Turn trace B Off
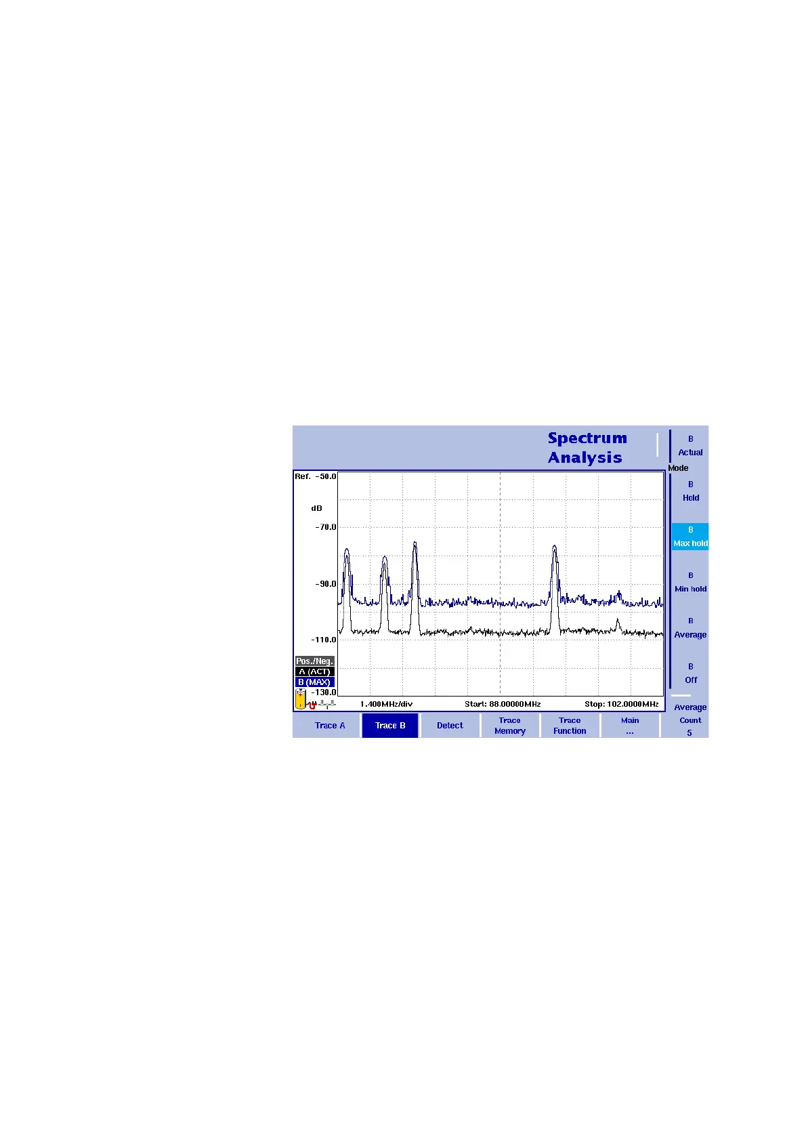Viewport: 806px width, 1141px height. click(x=690, y=673)
